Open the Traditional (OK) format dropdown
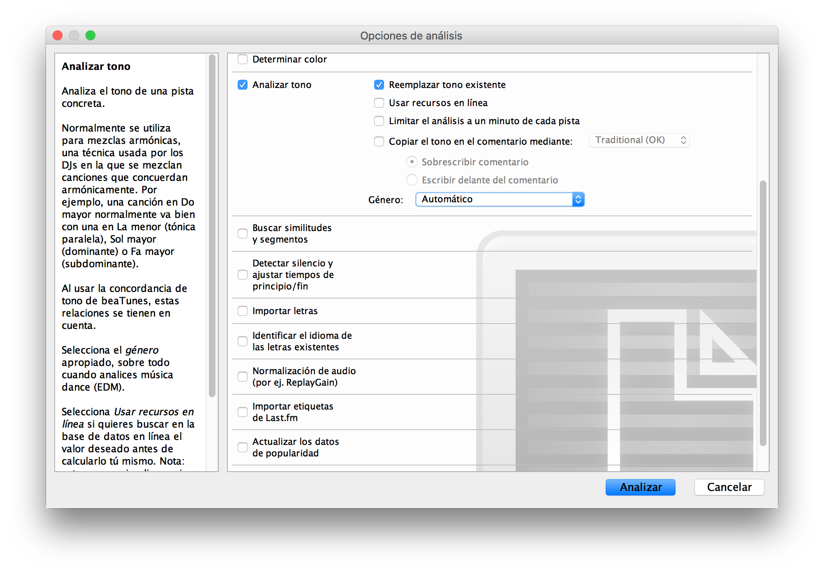 639,140
